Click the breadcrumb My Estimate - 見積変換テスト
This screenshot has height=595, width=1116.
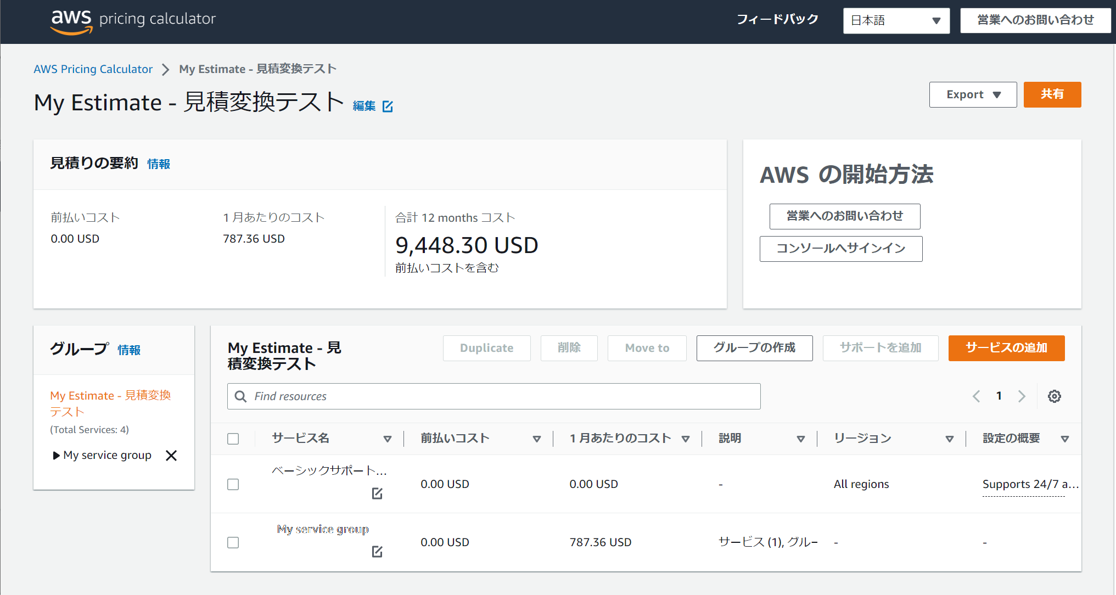[x=257, y=69]
